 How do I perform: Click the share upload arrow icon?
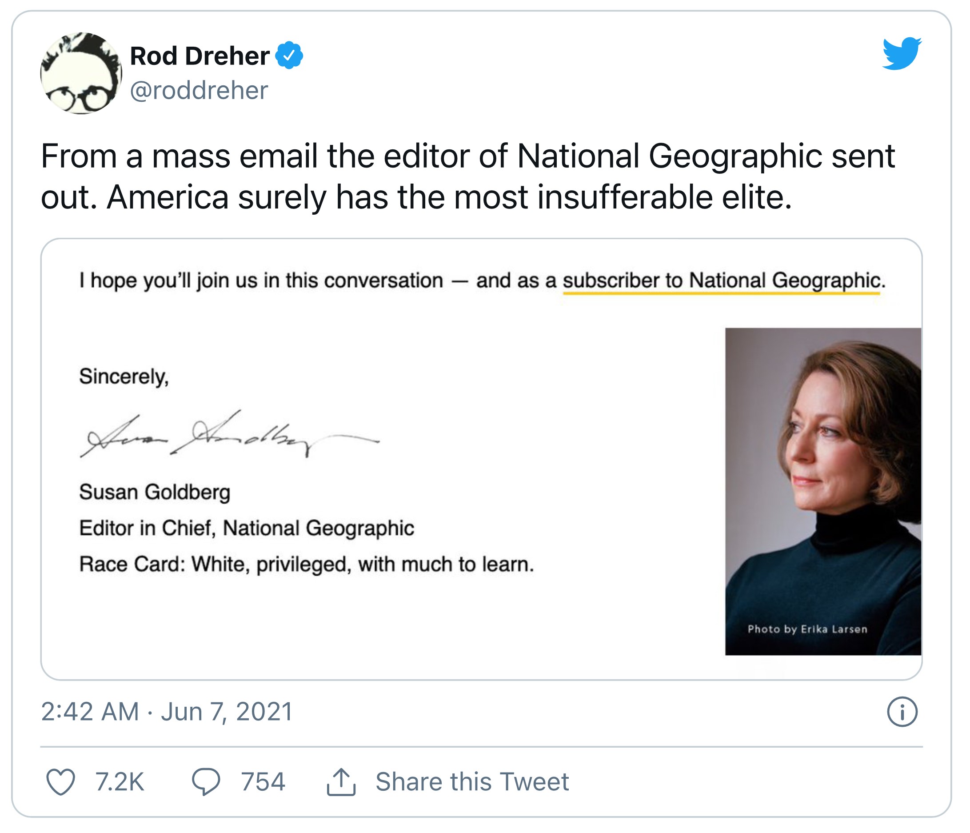pos(341,782)
